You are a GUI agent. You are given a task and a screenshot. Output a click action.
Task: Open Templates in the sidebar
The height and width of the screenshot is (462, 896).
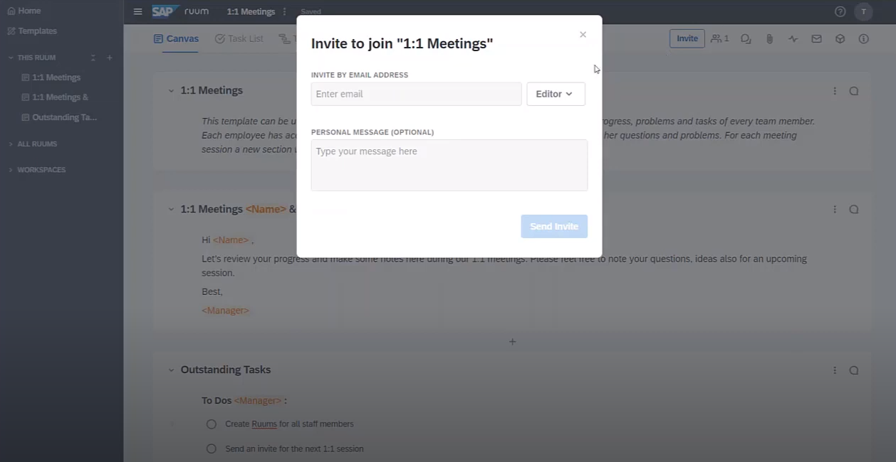click(37, 31)
